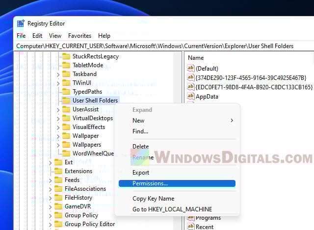Expand the Group Policy key

click(50, 216)
